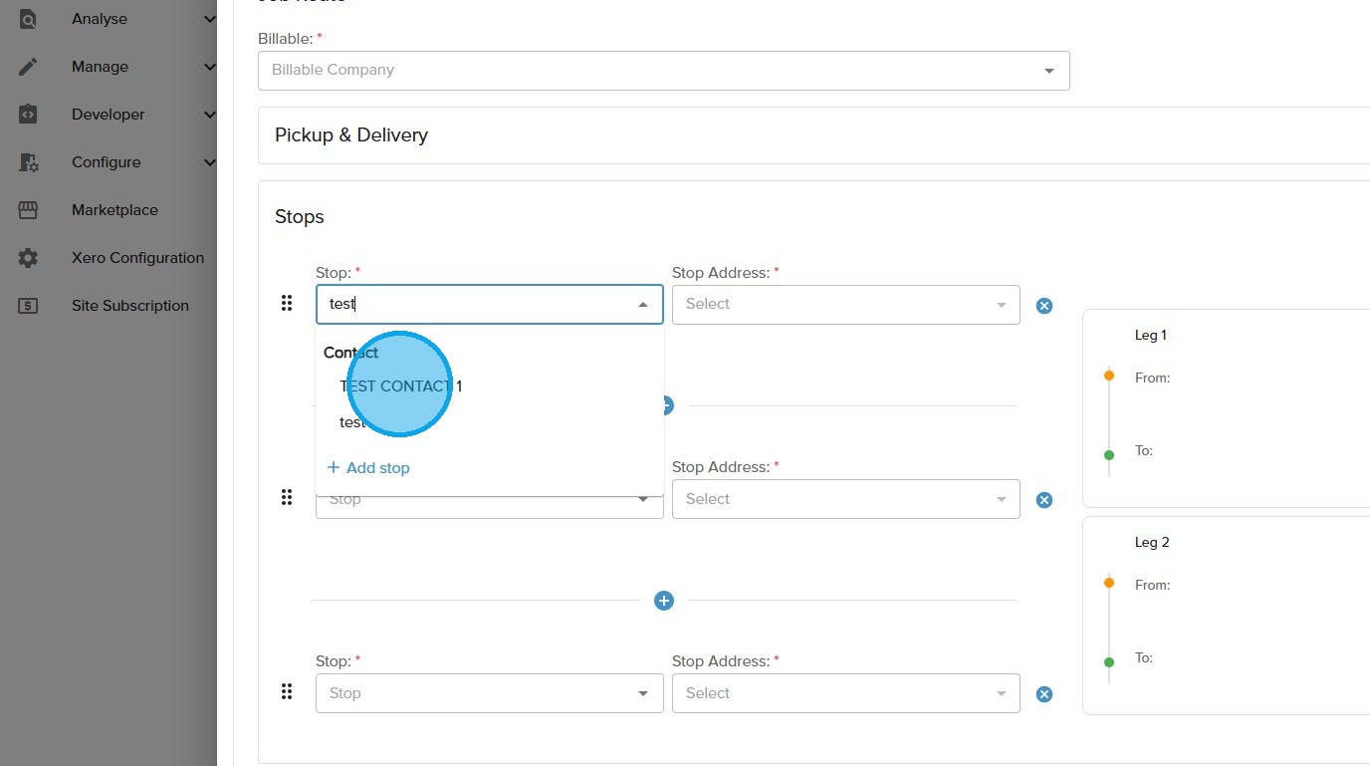Open the Billable Company dropdown

pos(663,71)
